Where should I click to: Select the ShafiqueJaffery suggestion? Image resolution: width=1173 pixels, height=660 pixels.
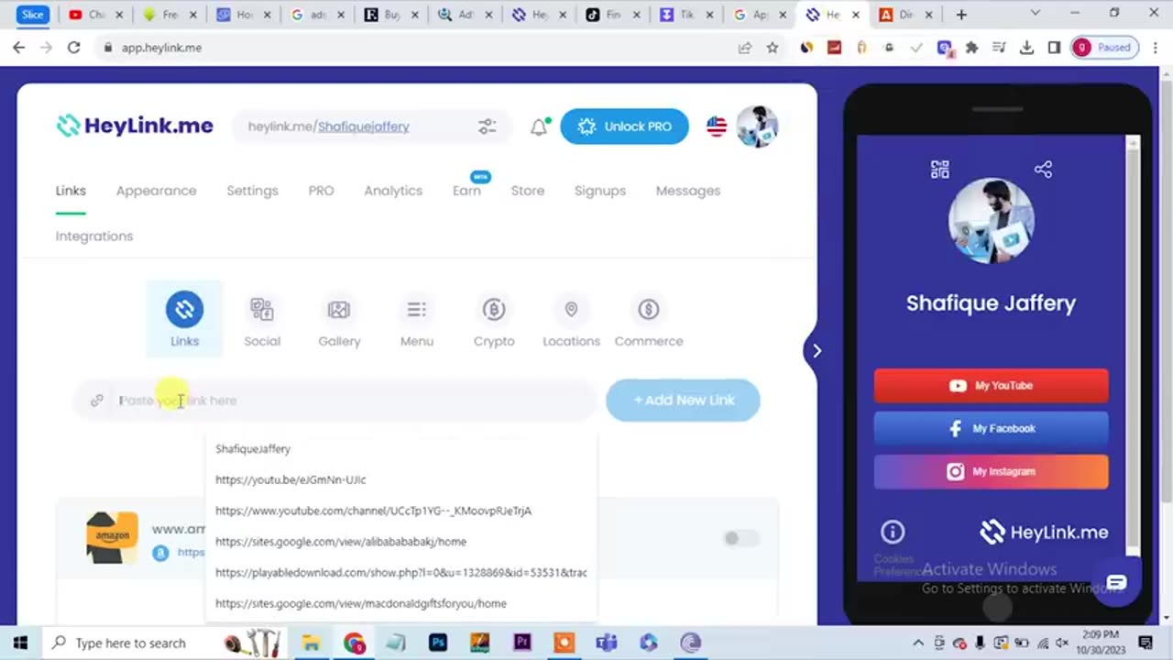[x=400, y=448]
